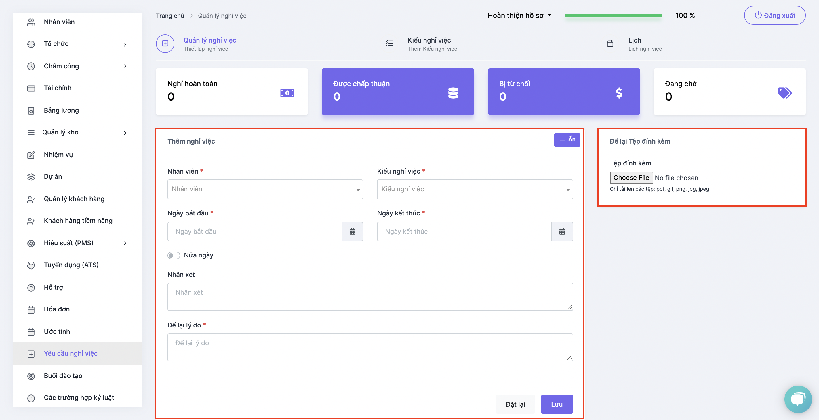Click the Yêu cầu nghỉ việc plus-square icon

(31, 354)
